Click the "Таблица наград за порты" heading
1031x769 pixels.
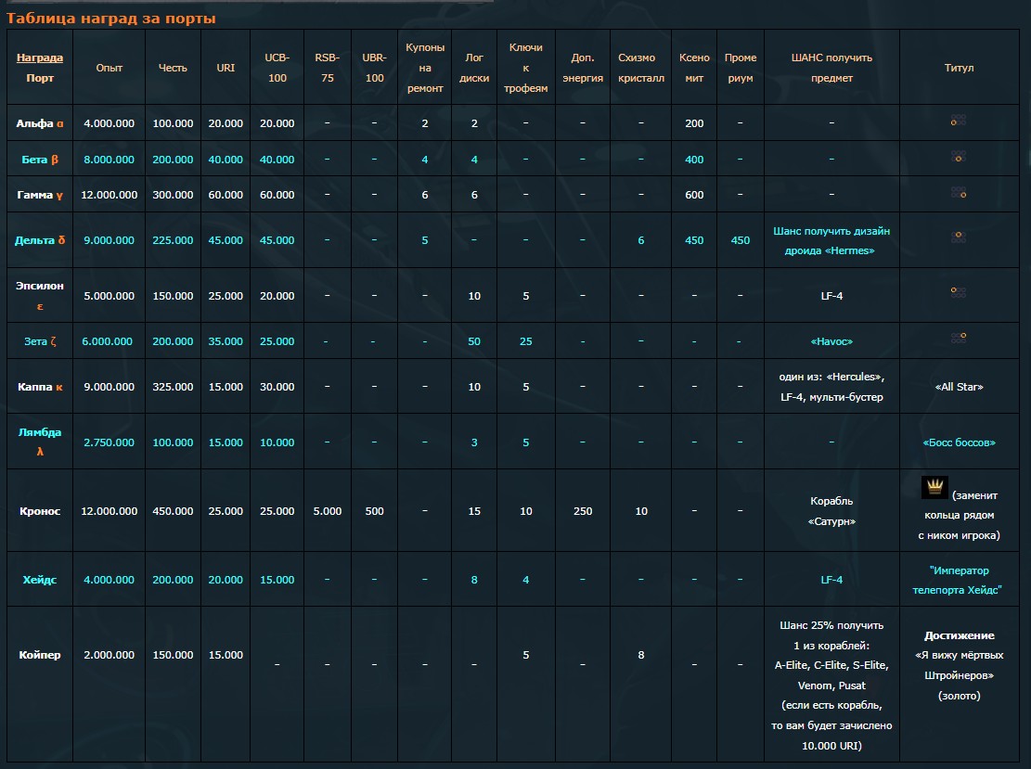tap(111, 18)
